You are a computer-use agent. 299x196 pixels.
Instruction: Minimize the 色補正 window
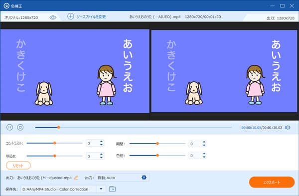coord(273,5)
